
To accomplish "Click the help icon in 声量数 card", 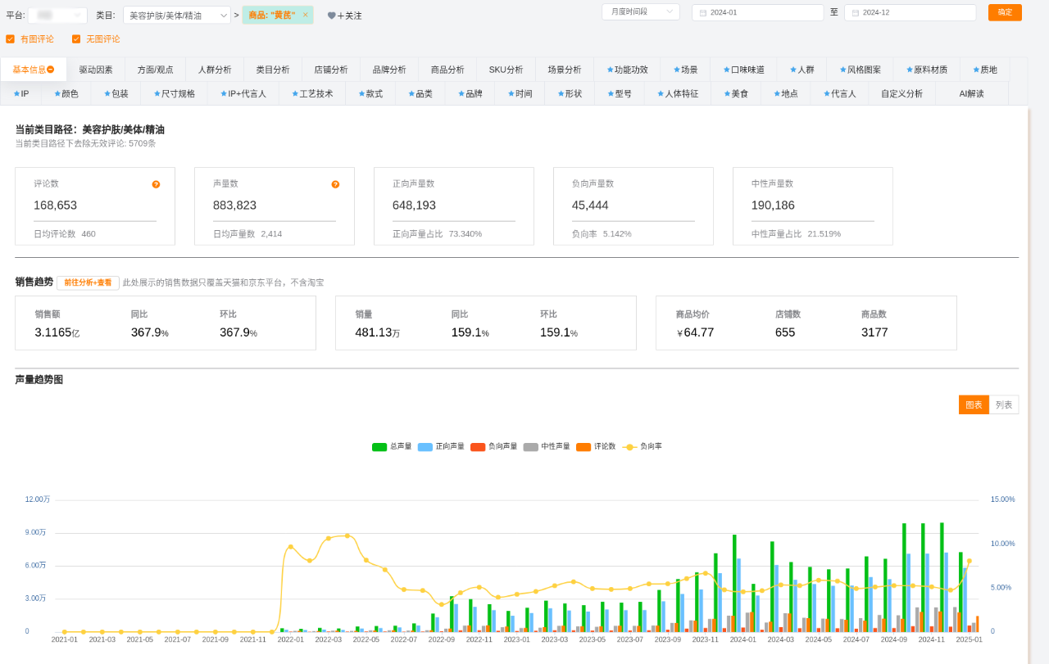I will click(335, 184).
